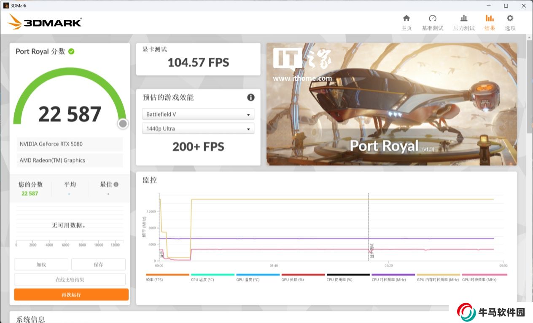
Task: Open the Home (主页) icon
Action: (x=406, y=19)
